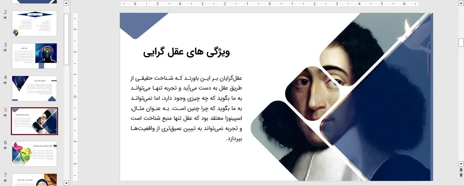Click the last body line "بپردازد."
Viewport: 464px width, 186px height.
point(234,138)
